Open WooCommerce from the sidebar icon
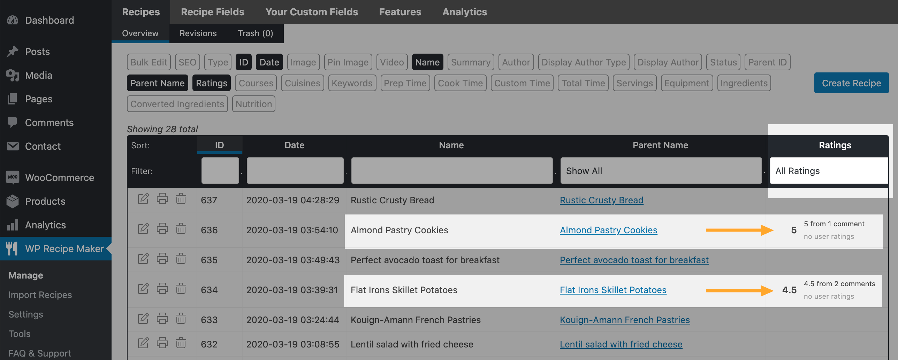The height and width of the screenshot is (360, 898). [x=13, y=177]
